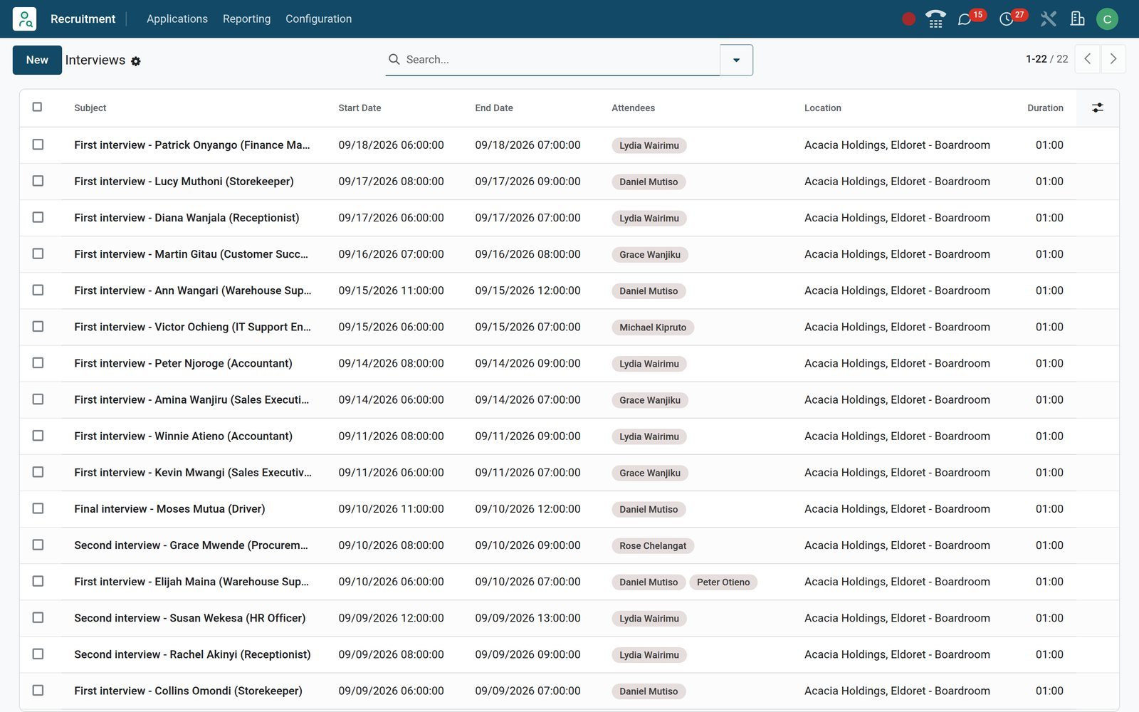Viewport: 1139px width, 712px height.
Task: Check the Lucy Muthoni interview row
Action: pyautogui.click(x=38, y=181)
